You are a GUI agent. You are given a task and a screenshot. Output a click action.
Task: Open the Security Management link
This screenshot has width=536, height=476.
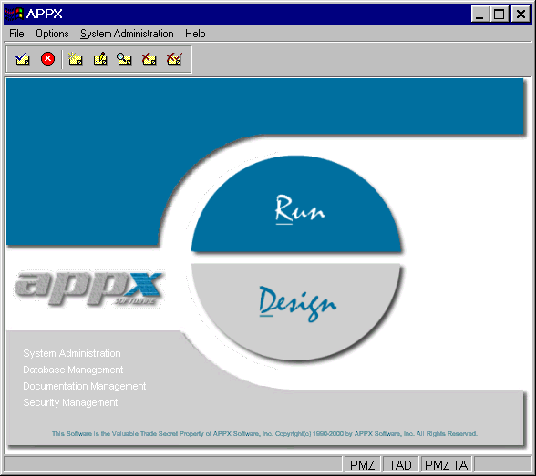point(70,402)
